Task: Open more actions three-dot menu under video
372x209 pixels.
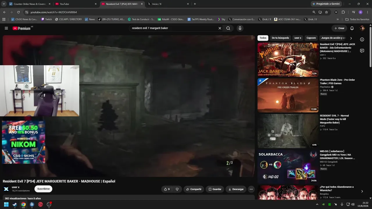Action: (x=251, y=189)
